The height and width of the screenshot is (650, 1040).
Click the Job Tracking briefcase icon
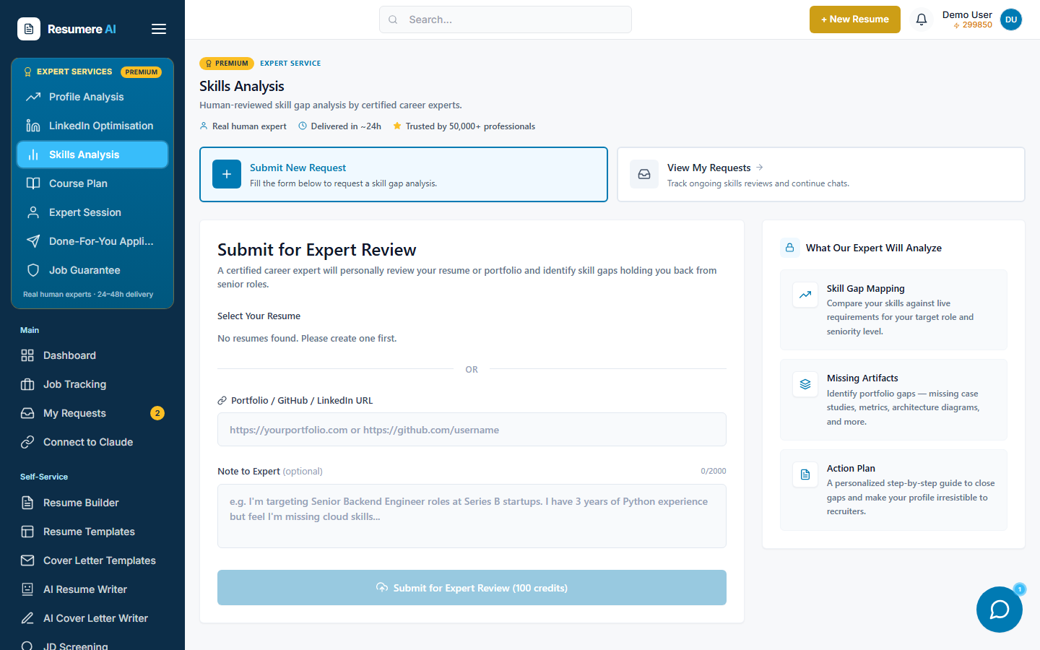(x=27, y=384)
